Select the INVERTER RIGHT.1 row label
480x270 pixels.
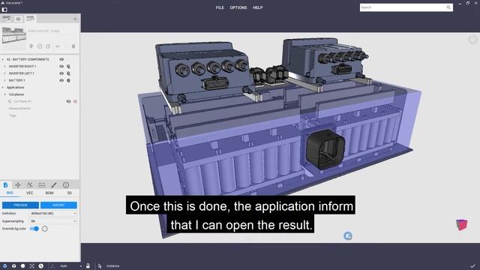coord(22,67)
